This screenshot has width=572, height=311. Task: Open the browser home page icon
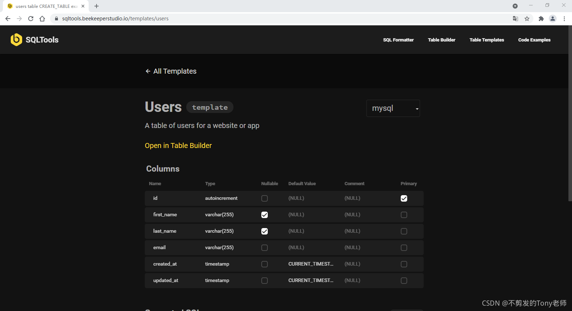(x=42, y=19)
